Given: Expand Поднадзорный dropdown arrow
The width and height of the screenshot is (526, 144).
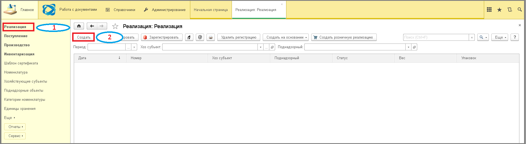Looking at the screenshot, I should coord(408,47).
